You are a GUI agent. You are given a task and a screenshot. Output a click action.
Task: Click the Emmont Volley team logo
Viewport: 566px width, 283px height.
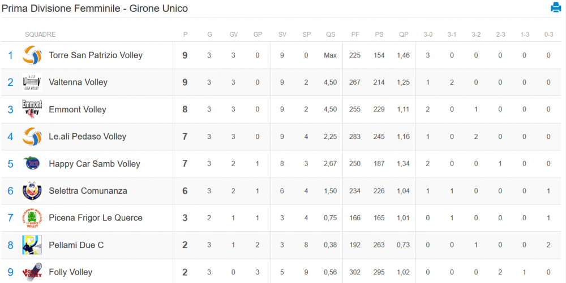point(32,109)
